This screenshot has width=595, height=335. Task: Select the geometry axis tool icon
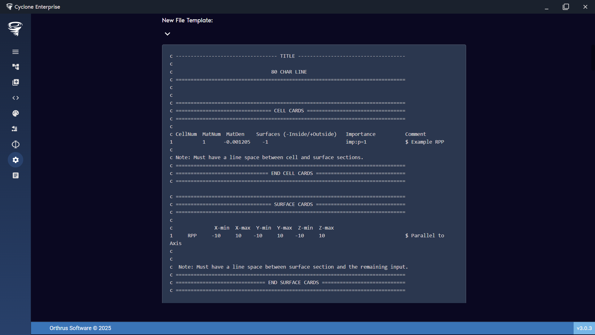tap(15, 144)
